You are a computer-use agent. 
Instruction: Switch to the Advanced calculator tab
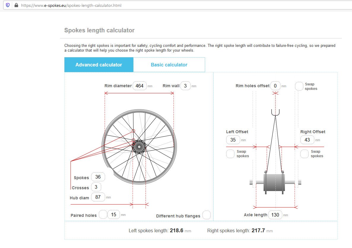(99, 65)
